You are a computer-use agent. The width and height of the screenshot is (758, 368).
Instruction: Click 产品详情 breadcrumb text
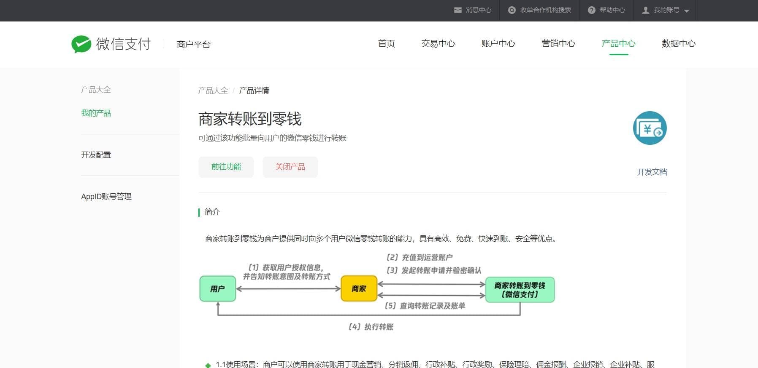[x=254, y=91]
